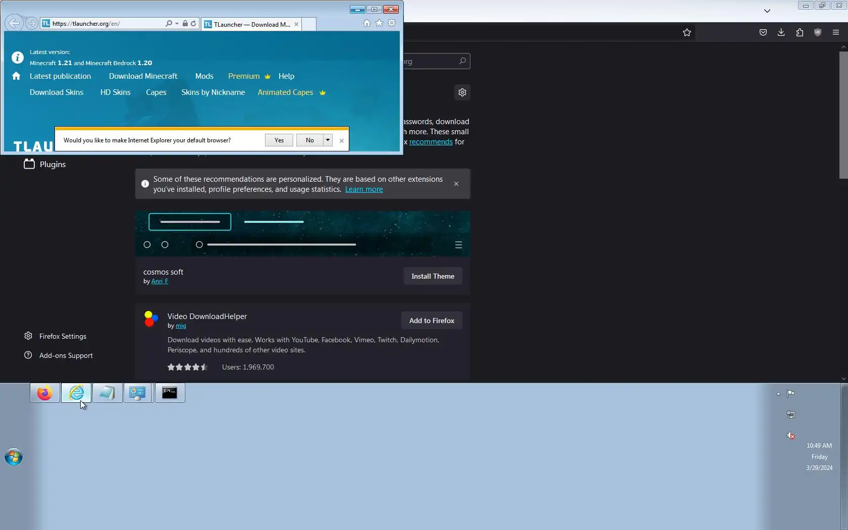The height and width of the screenshot is (530, 848).
Task: Open Plugins in Firefox add-ons sidebar
Action: tap(45, 164)
